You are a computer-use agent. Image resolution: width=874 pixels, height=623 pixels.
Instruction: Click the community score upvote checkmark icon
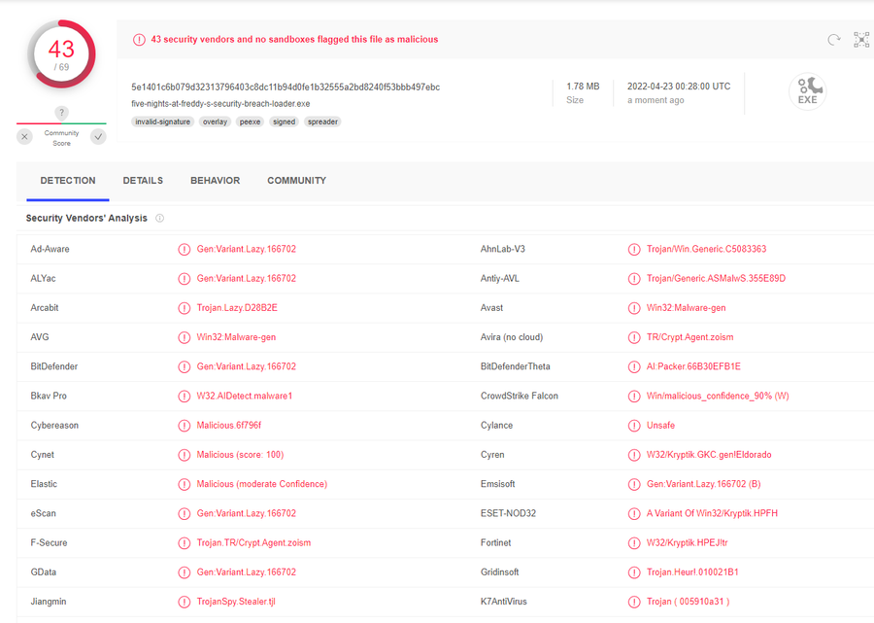tap(98, 137)
